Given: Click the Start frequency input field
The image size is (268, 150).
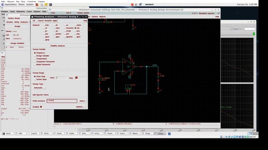Looking at the screenshot, I should (x=62, y=78).
